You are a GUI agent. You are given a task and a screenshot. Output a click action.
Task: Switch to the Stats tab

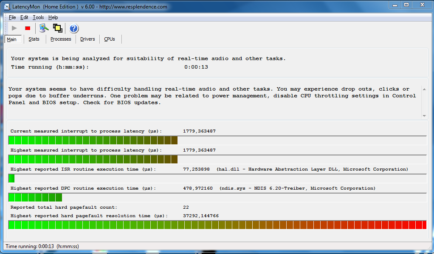click(x=34, y=39)
